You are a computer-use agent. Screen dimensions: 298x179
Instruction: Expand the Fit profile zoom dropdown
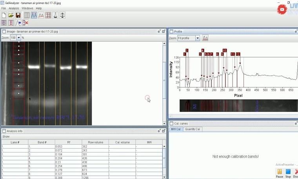coord(198,38)
